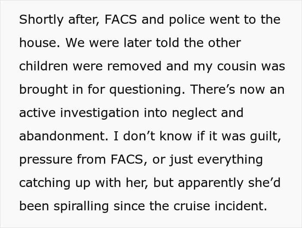The height and width of the screenshot is (228, 302).
Task: Click the word "police" in the text
Action: (187, 20)
